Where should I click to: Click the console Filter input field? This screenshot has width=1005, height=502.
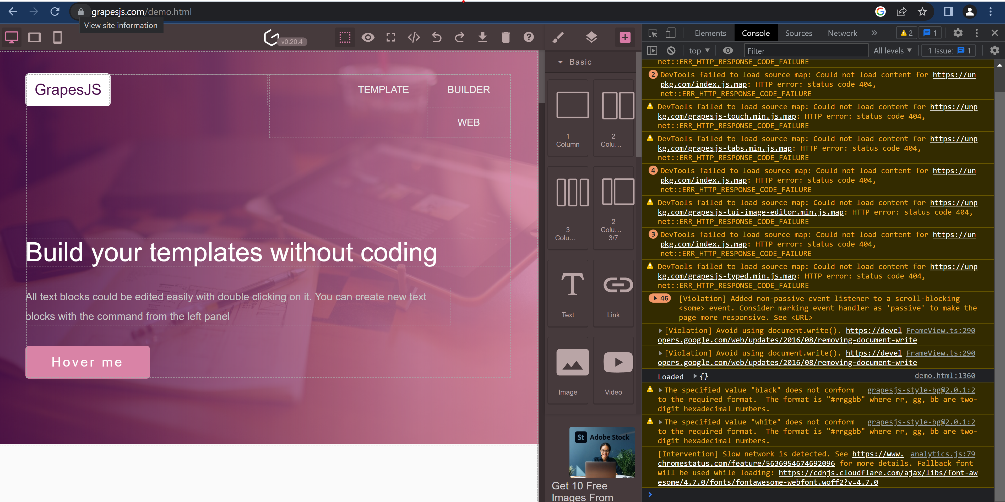(806, 50)
